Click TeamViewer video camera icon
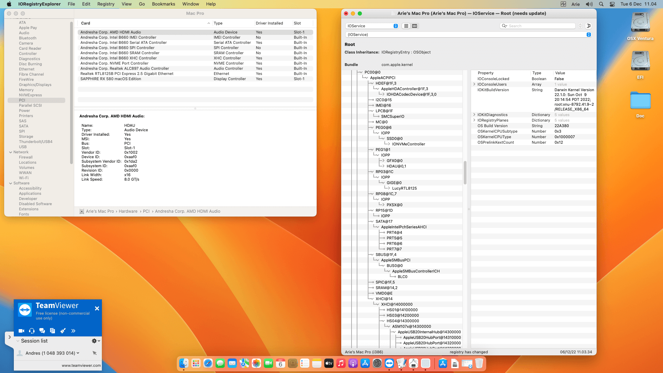663x373 pixels. tap(21, 331)
